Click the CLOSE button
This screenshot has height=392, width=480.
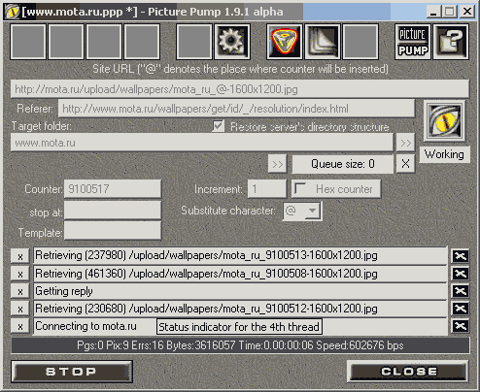point(408,372)
